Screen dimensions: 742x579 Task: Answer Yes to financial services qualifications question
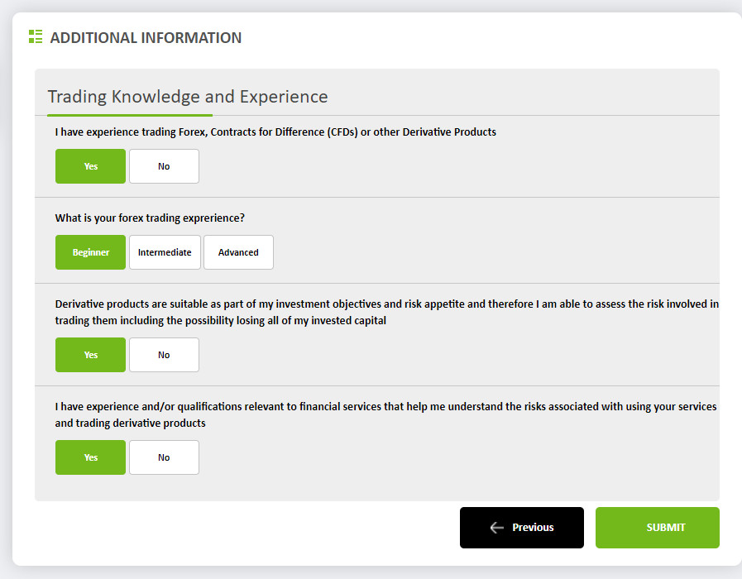coord(90,457)
